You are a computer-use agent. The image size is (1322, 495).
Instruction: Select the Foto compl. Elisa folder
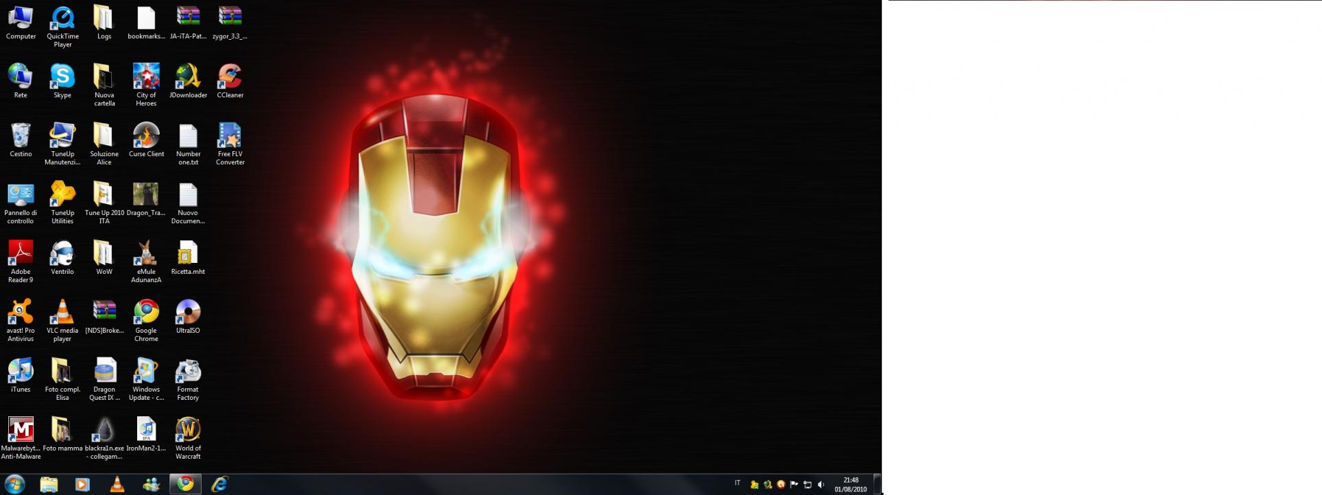coord(62,381)
